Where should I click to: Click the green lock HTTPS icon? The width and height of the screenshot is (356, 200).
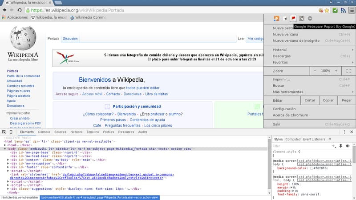[28, 10]
